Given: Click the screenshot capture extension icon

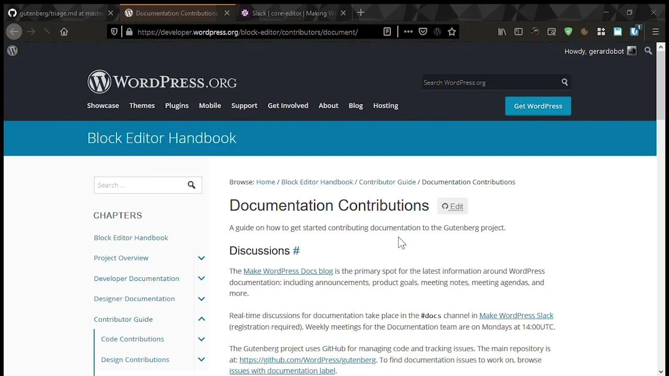Looking at the screenshot, I should tap(551, 32).
